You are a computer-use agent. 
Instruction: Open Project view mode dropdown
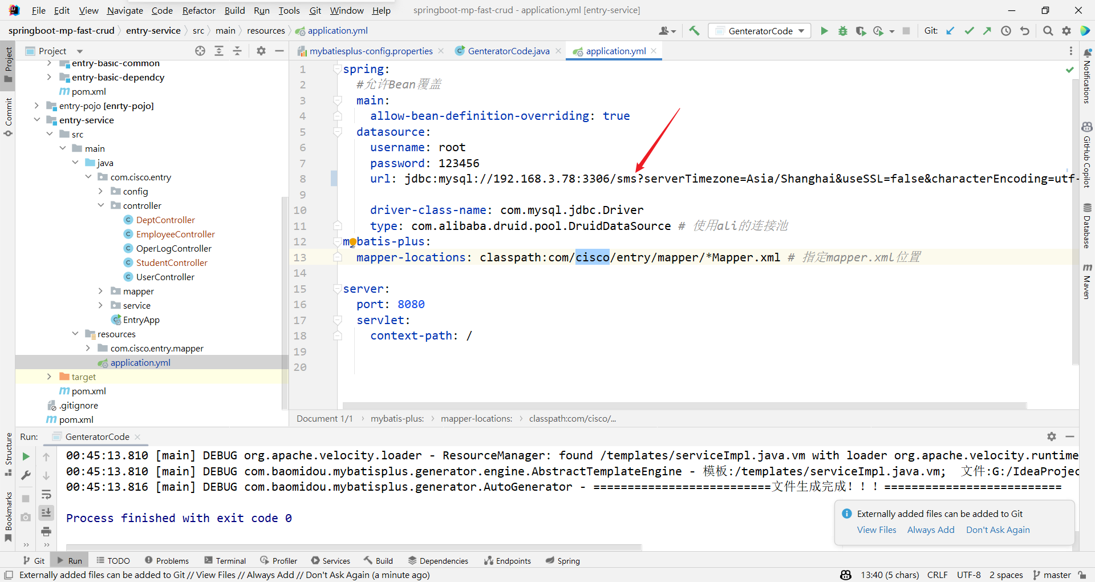[80, 51]
